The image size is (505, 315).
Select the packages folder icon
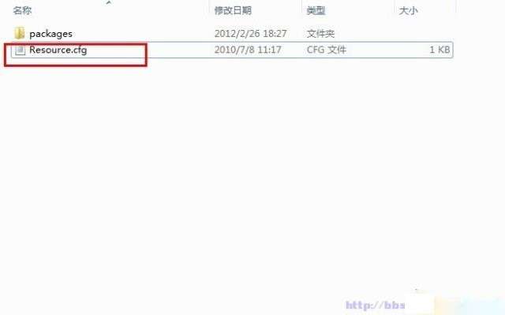tap(19, 33)
